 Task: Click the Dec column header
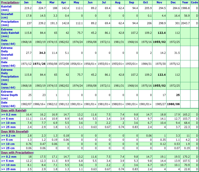click(x=173, y=2)
